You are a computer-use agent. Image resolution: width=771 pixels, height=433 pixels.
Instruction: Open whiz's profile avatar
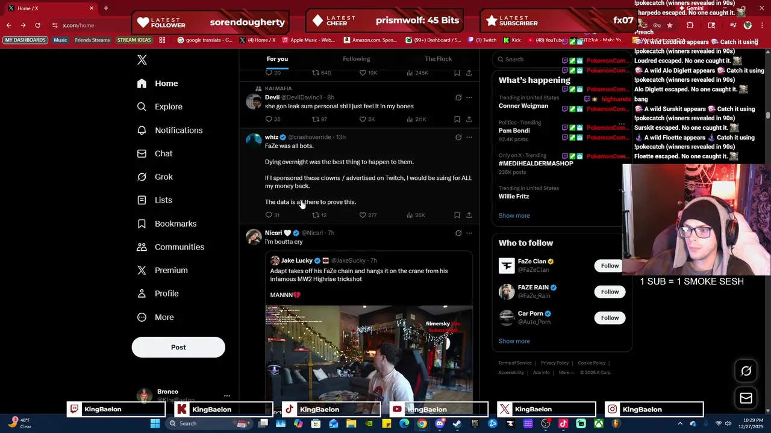[x=254, y=141]
